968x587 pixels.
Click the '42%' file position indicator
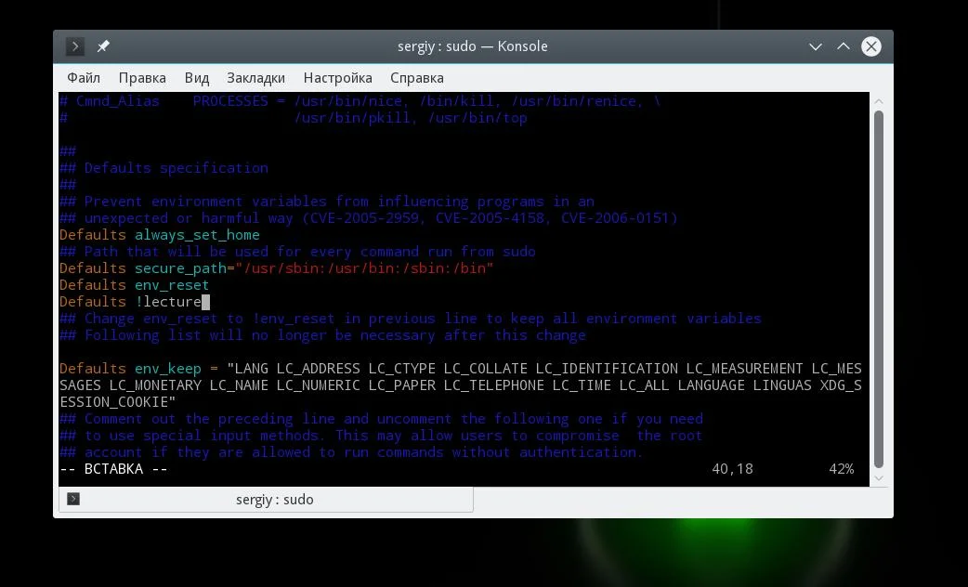coord(841,469)
